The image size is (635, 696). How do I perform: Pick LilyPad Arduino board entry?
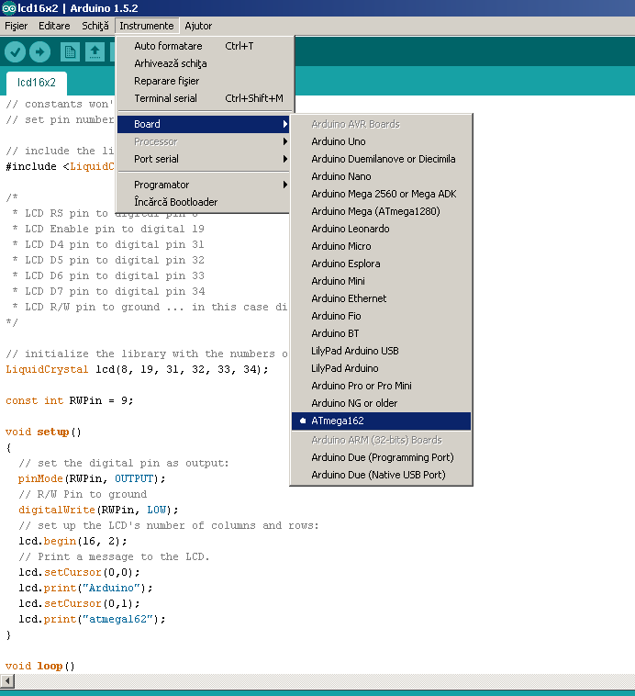click(381, 368)
